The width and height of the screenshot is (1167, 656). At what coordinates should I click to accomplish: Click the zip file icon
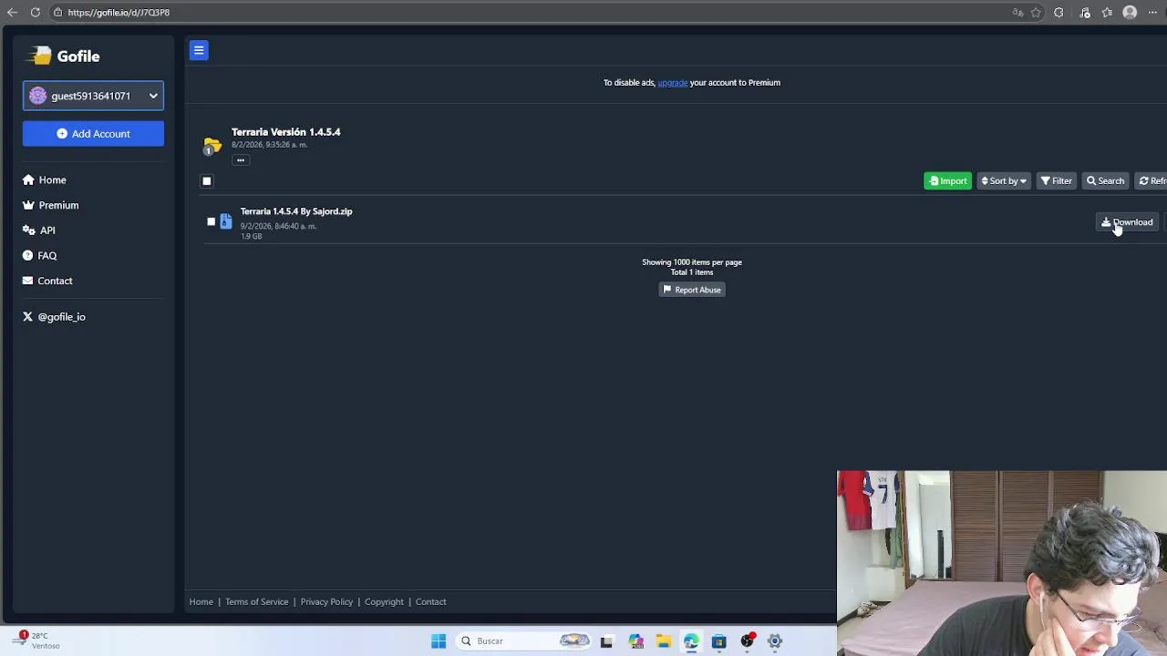(226, 221)
